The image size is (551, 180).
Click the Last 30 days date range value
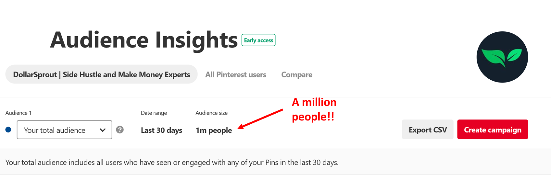click(x=161, y=130)
